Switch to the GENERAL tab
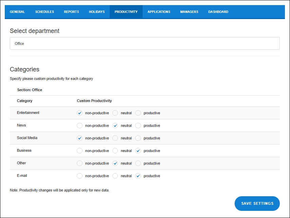Screen dimensions: 290x218 [17, 12]
